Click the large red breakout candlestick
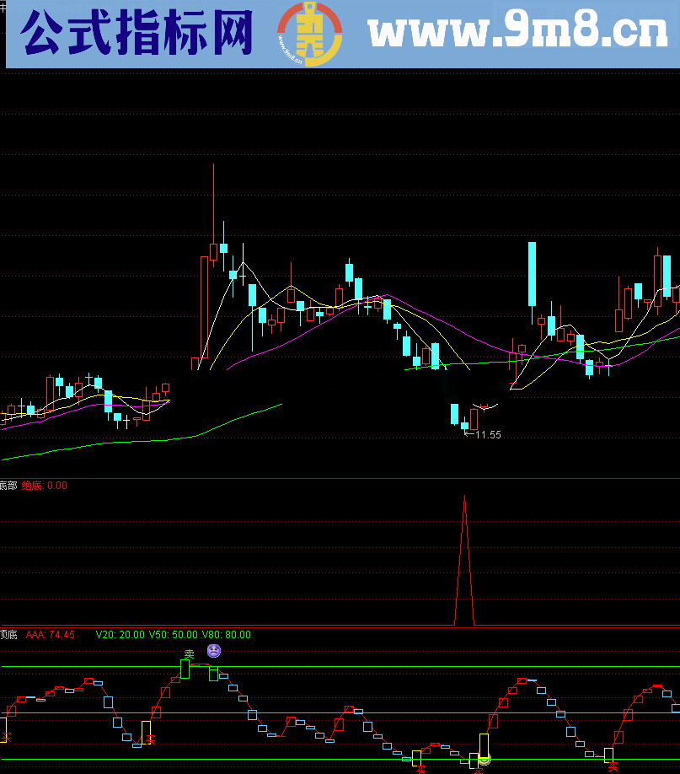 click(204, 307)
